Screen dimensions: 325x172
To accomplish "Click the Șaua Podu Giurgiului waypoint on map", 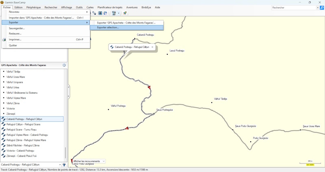I will (x=232, y=130).
